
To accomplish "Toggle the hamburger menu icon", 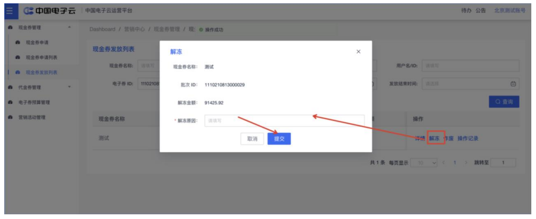I will click(9, 11).
